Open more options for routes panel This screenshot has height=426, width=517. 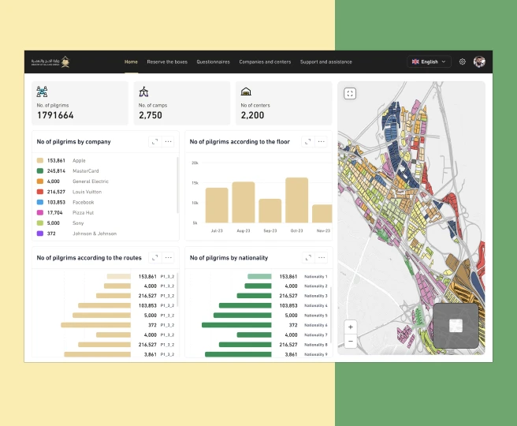click(168, 257)
